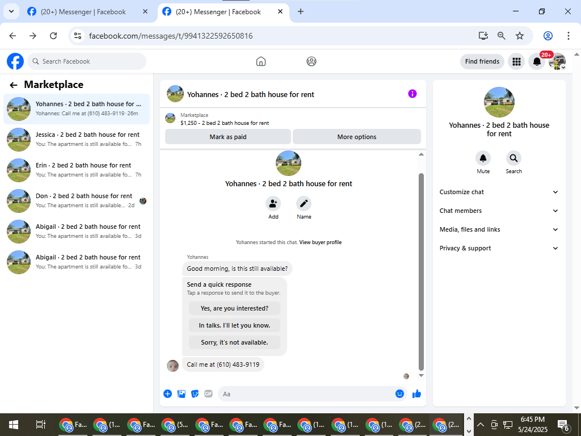Click the Add people icon in the chat
This screenshot has height=436, width=581.
coord(273,203)
